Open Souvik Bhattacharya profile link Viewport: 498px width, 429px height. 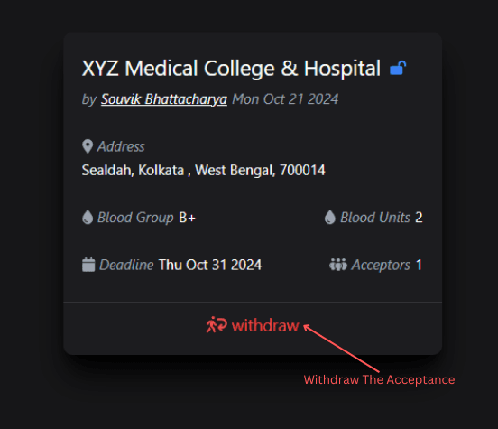164,99
